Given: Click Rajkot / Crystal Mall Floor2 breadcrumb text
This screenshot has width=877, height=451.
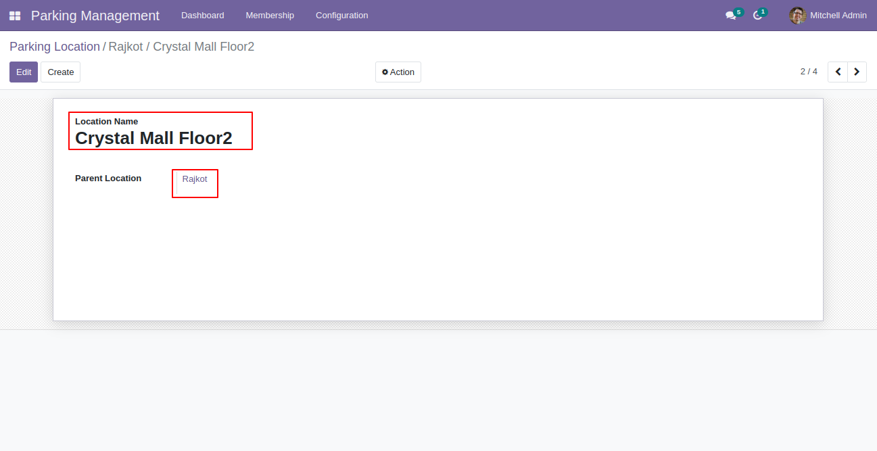Looking at the screenshot, I should point(181,47).
